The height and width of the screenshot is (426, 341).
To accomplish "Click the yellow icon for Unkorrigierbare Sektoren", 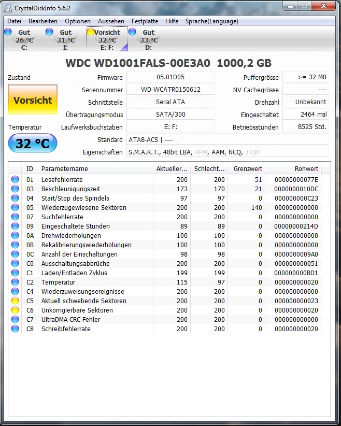I will (15, 310).
